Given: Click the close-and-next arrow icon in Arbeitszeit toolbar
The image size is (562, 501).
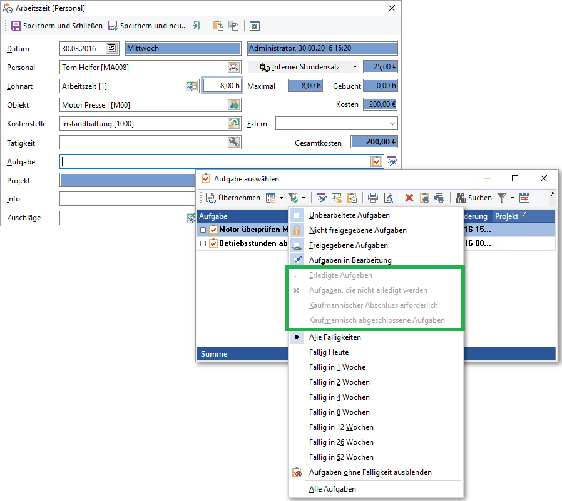Looking at the screenshot, I should (x=197, y=26).
